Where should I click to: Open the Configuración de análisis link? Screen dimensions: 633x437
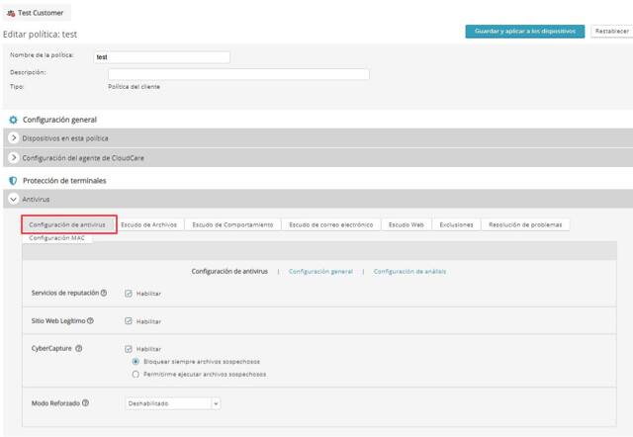[x=408, y=271]
